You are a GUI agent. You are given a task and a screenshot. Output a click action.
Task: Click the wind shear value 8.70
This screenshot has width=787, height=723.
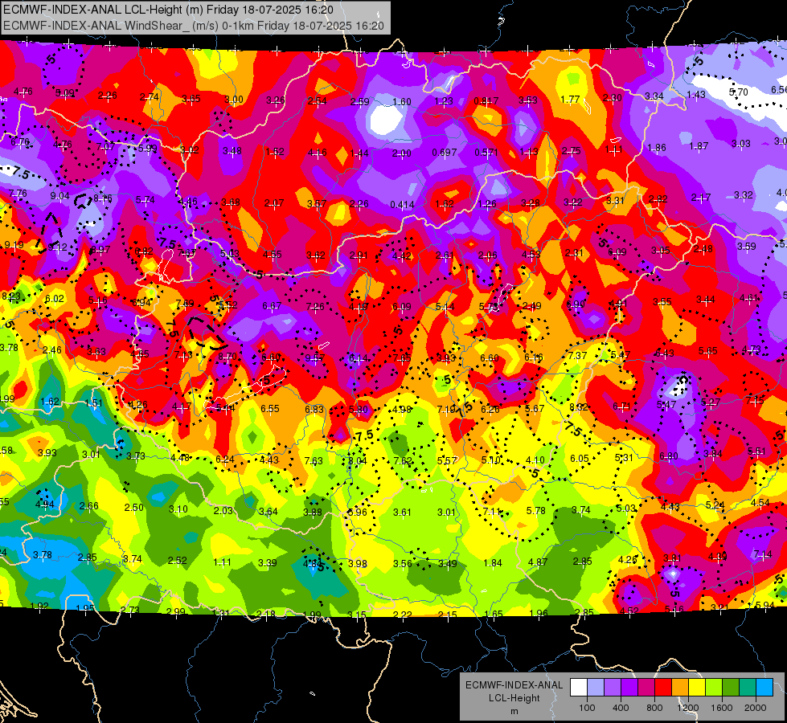click(227, 356)
